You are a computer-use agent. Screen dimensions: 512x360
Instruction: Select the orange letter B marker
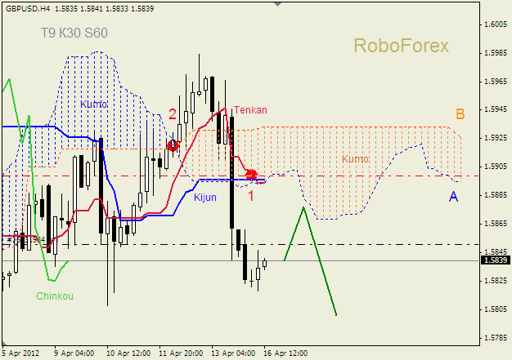pos(460,114)
